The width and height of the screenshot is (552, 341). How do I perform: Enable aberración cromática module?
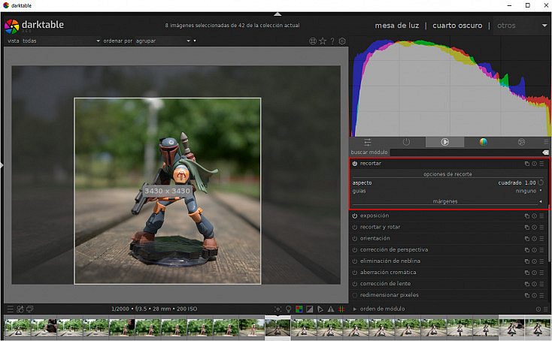[355, 273]
